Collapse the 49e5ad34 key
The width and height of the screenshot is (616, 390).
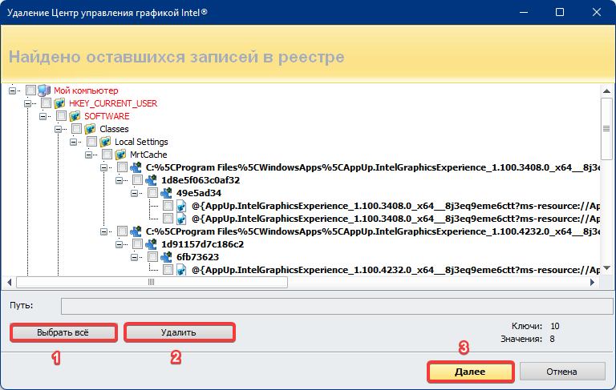pos(135,194)
